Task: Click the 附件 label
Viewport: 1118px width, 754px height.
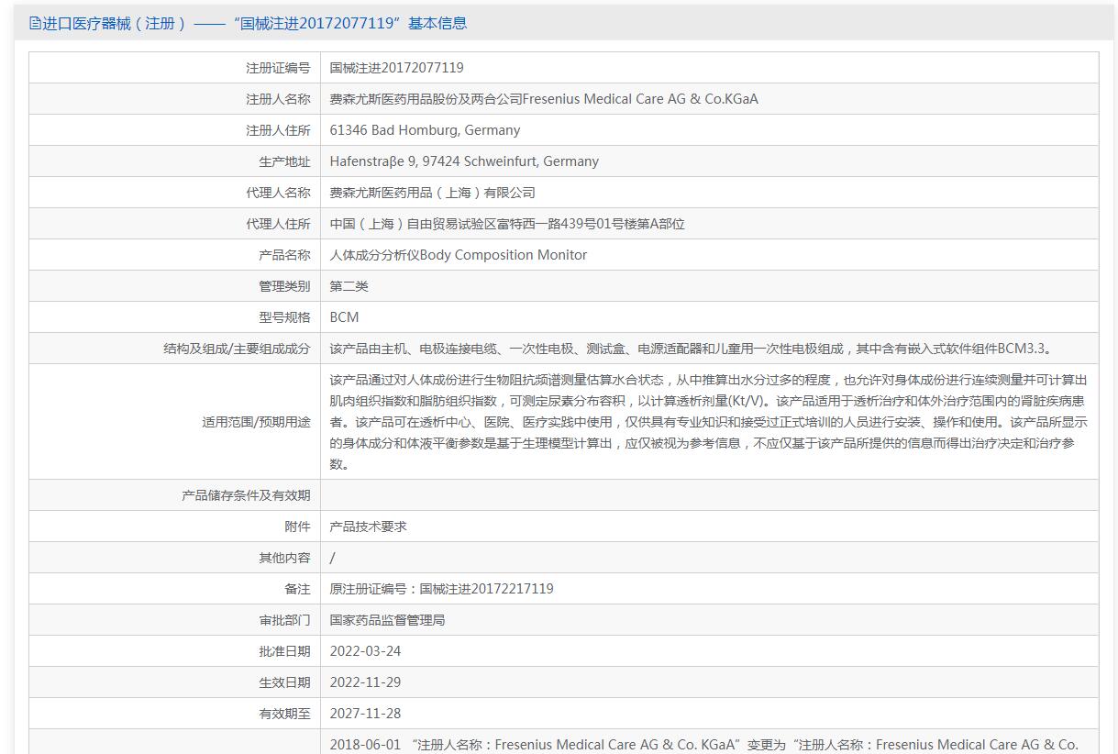Action: tap(297, 527)
